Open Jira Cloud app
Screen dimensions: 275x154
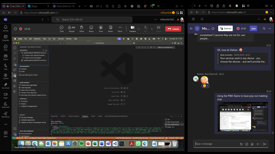pyautogui.click(x=6, y=86)
